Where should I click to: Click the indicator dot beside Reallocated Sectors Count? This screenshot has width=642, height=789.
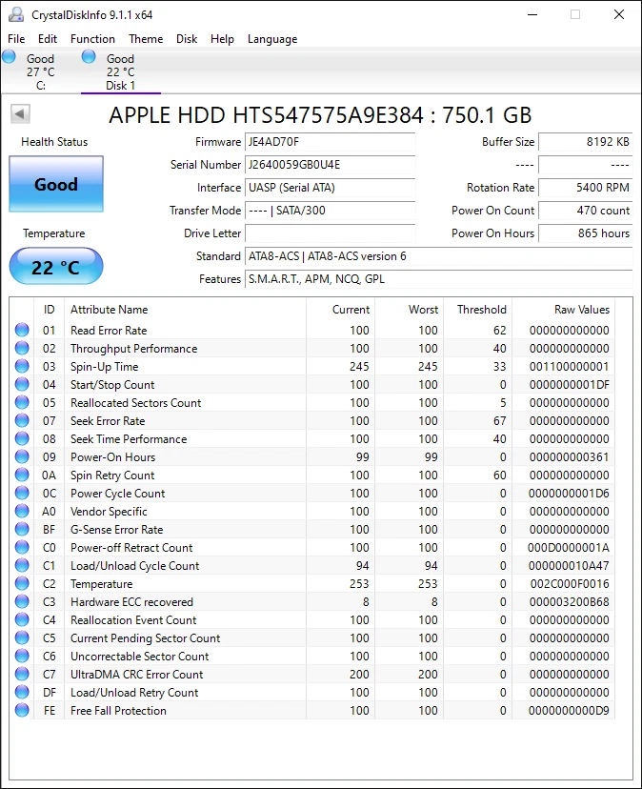point(21,402)
